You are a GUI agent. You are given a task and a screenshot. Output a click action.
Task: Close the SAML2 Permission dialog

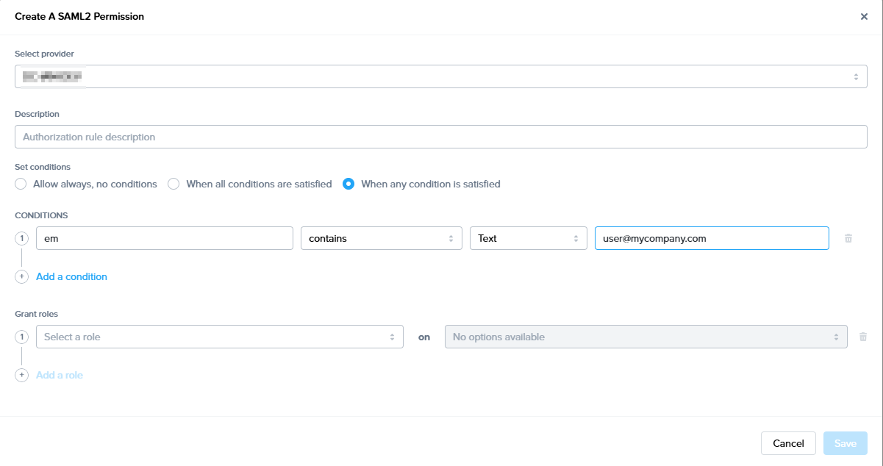[864, 16]
